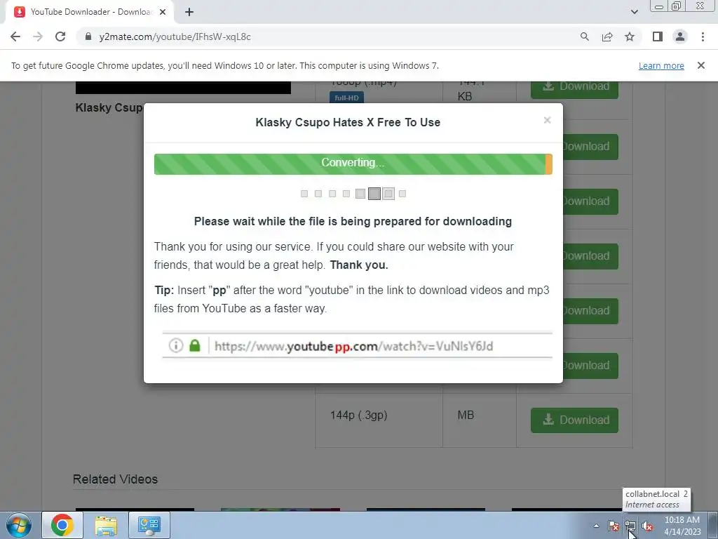This screenshot has width=718, height=539.
Task: Close the Klasky Csupo conversion dialog
Action: [547, 120]
